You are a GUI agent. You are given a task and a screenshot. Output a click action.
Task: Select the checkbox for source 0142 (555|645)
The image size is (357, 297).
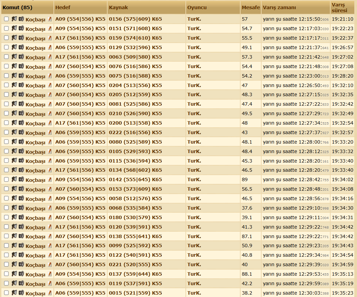[6, 179]
